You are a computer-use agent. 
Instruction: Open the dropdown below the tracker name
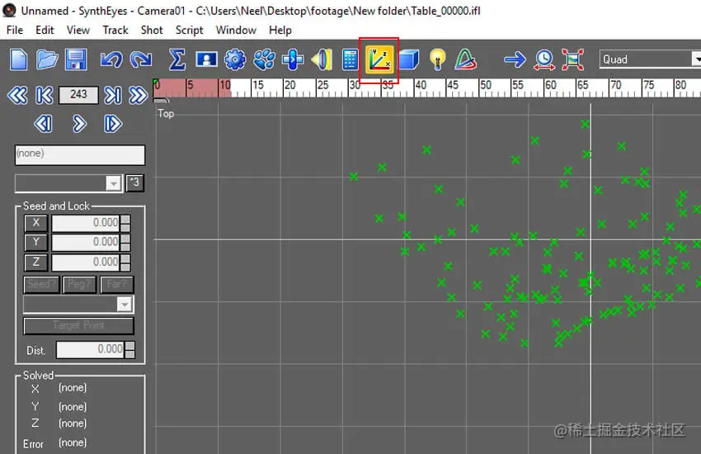[68, 183]
